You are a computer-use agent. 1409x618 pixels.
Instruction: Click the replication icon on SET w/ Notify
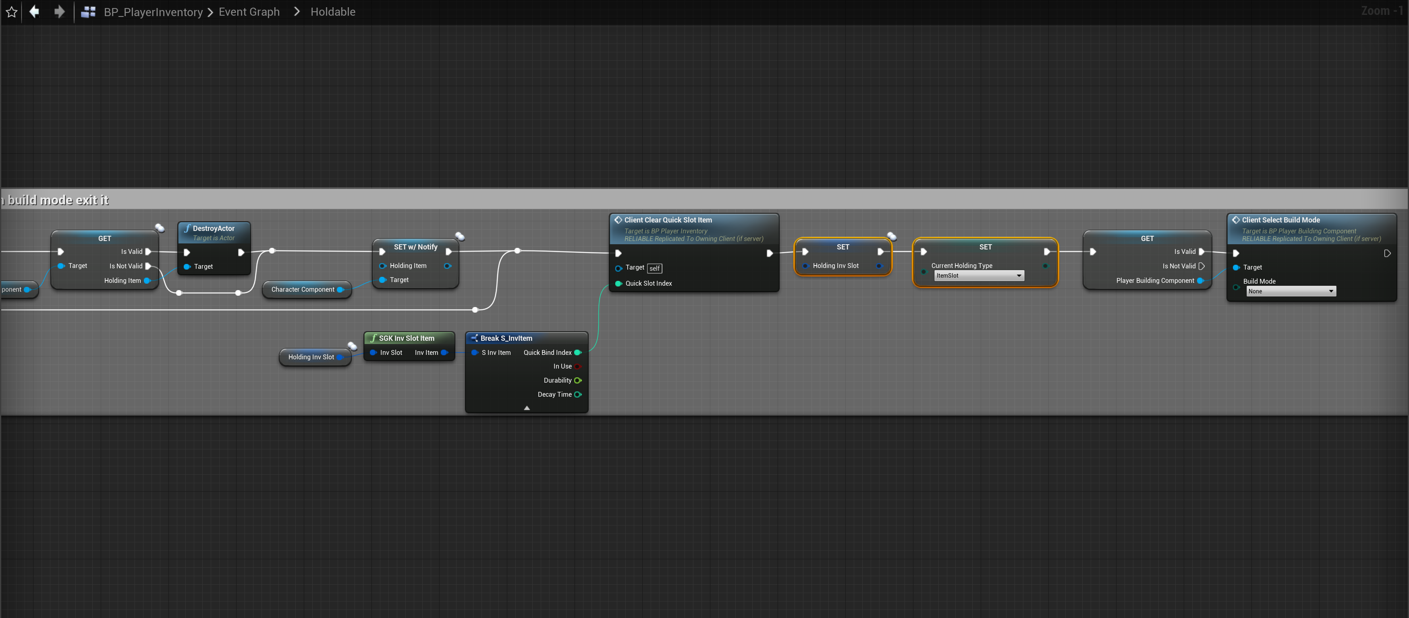pyautogui.click(x=461, y=237)
